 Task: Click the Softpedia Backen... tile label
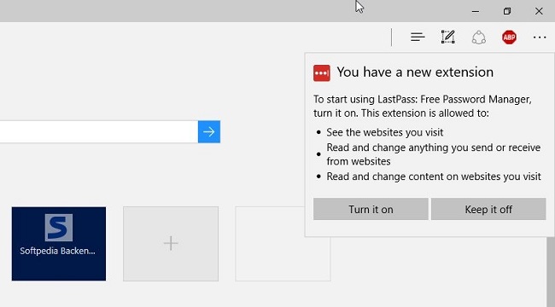point(57,251)
